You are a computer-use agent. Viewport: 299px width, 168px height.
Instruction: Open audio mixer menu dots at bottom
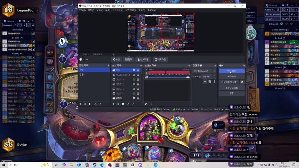[151, 104]
